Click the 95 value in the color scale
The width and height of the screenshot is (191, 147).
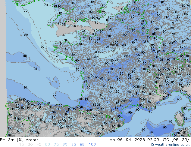coord(74,145)
